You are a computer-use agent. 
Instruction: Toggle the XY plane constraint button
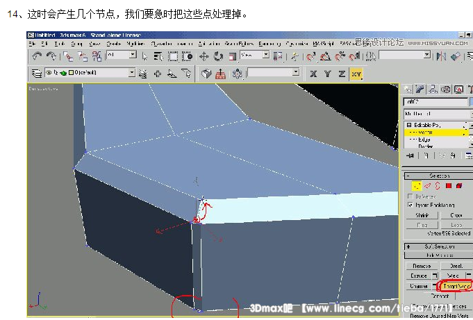(356, 74)
